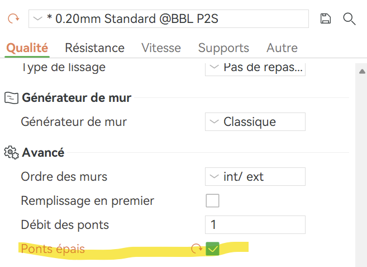Screen dimensions: 367x267
Task: Open the 0.20mm Standard preset dropdown
Action: point(168,18)
